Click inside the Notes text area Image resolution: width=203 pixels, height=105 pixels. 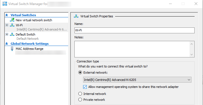132,49
